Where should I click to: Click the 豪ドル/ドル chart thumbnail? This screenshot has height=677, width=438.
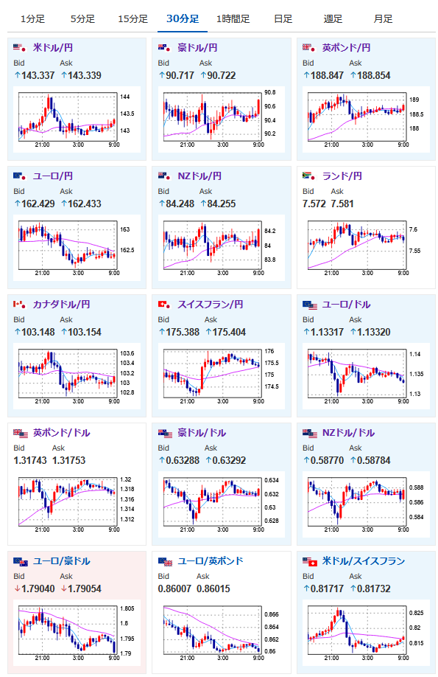pos(222,504)
